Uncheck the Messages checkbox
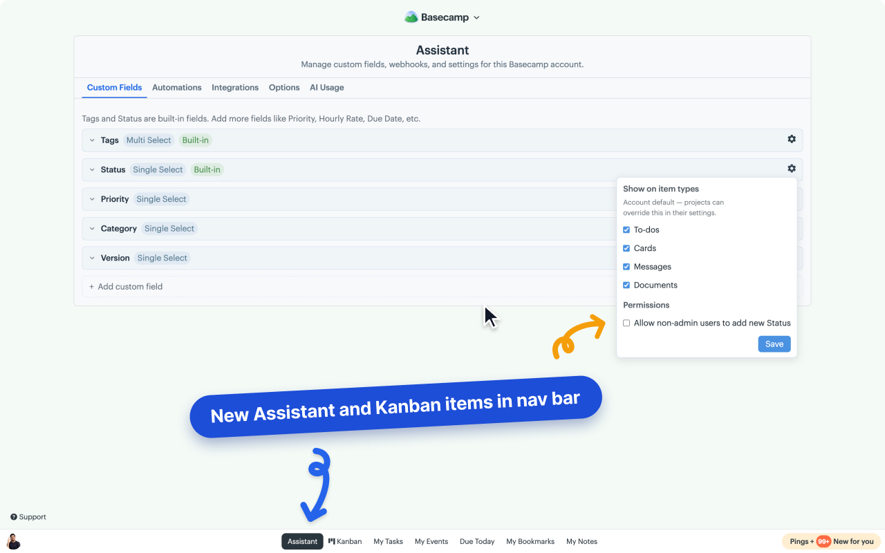This screenshot has width=885, height=553. pyautogui.click(x=626, y=267)
